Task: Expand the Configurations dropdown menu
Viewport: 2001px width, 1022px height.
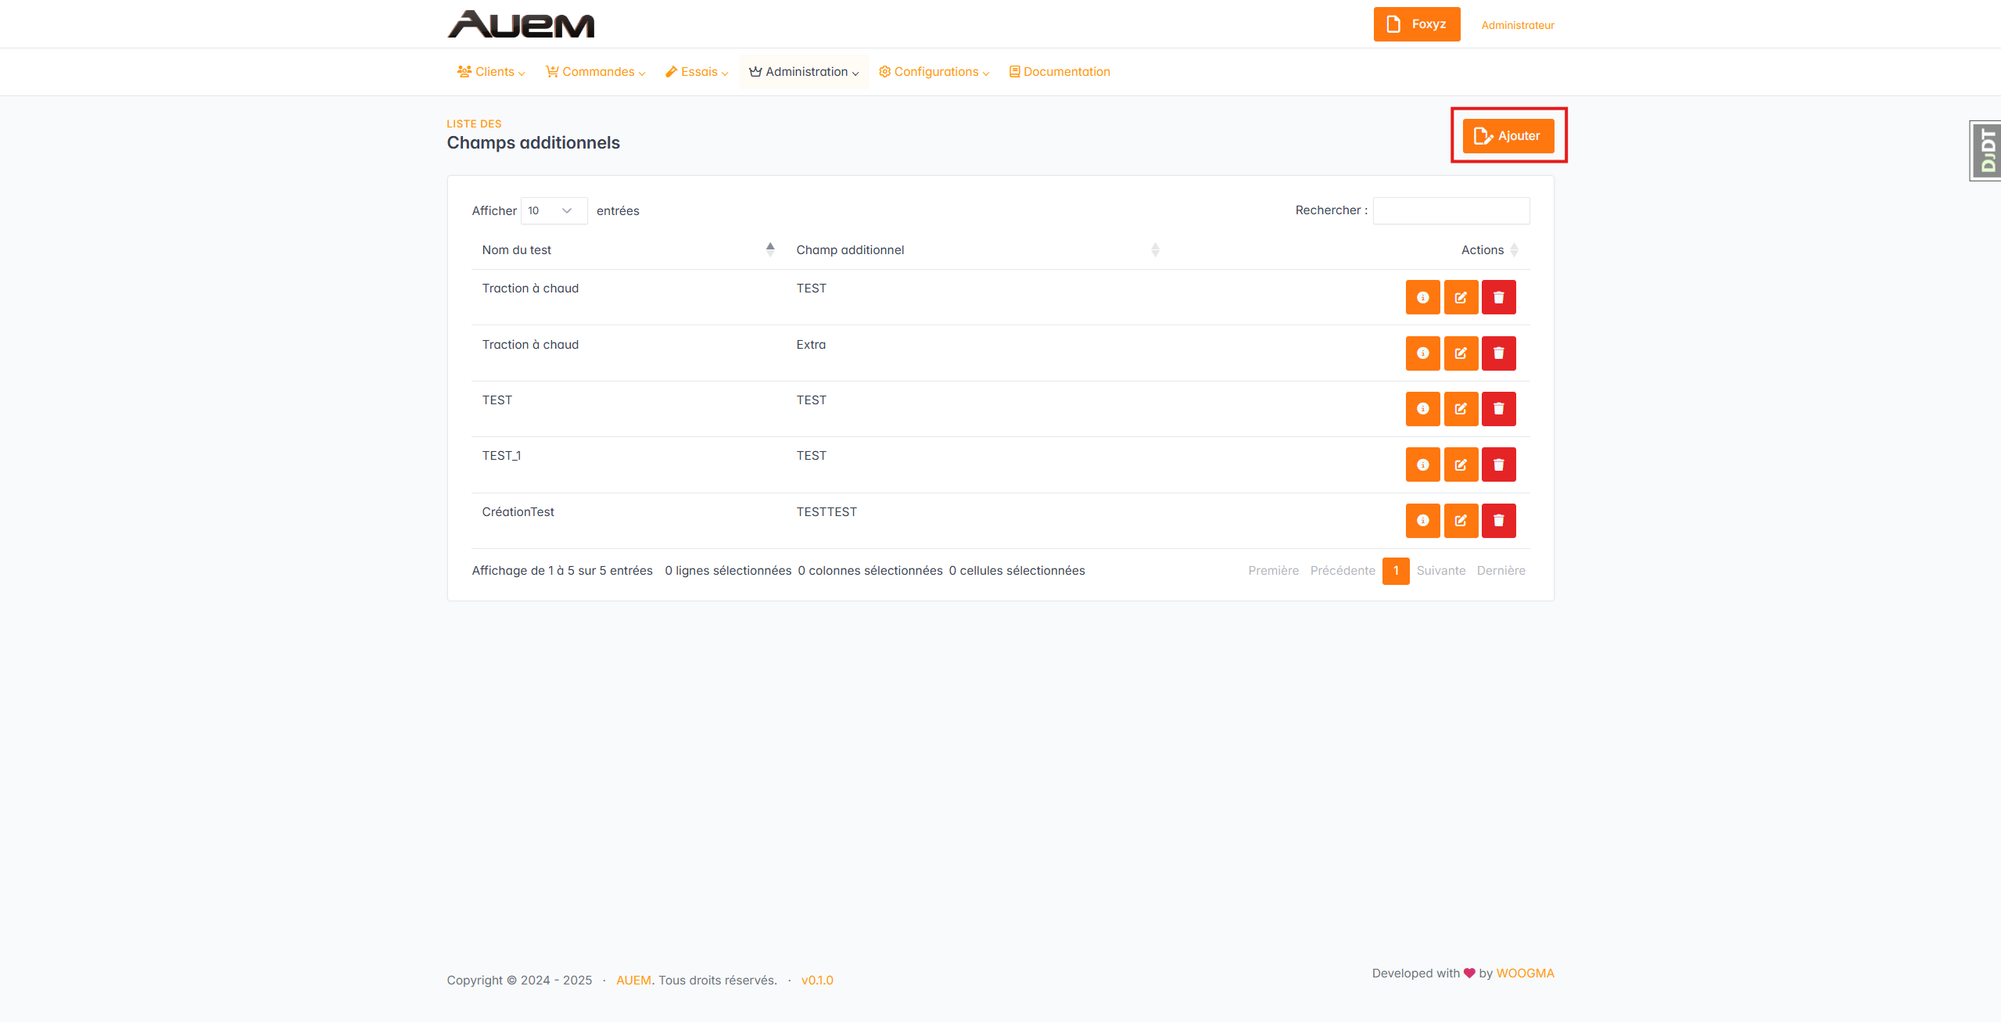Action: click(934, 72)
